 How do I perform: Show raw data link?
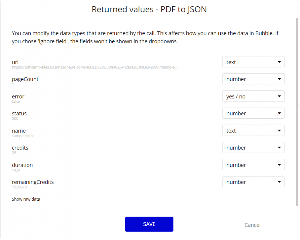click(x=26, y=199)
